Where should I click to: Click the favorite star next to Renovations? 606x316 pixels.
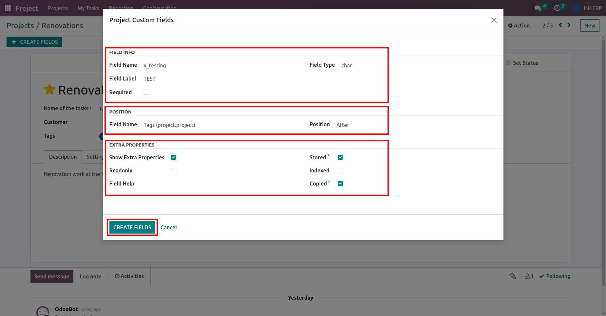click(x=49, y=90)
